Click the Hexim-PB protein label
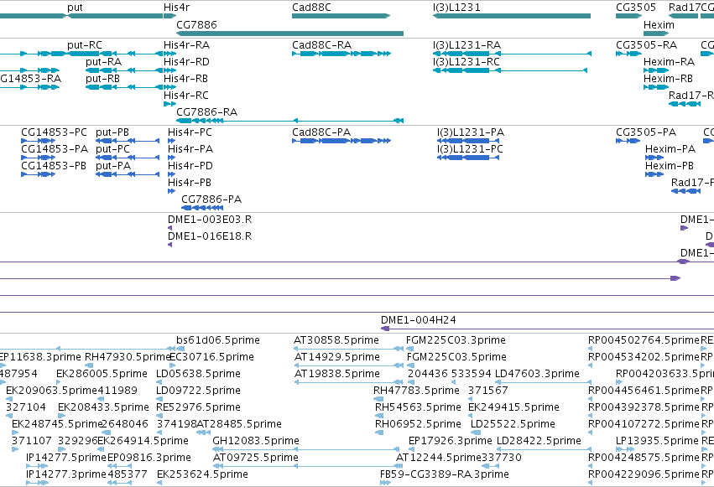Screen dimensions: 714x487 (670, 166)
